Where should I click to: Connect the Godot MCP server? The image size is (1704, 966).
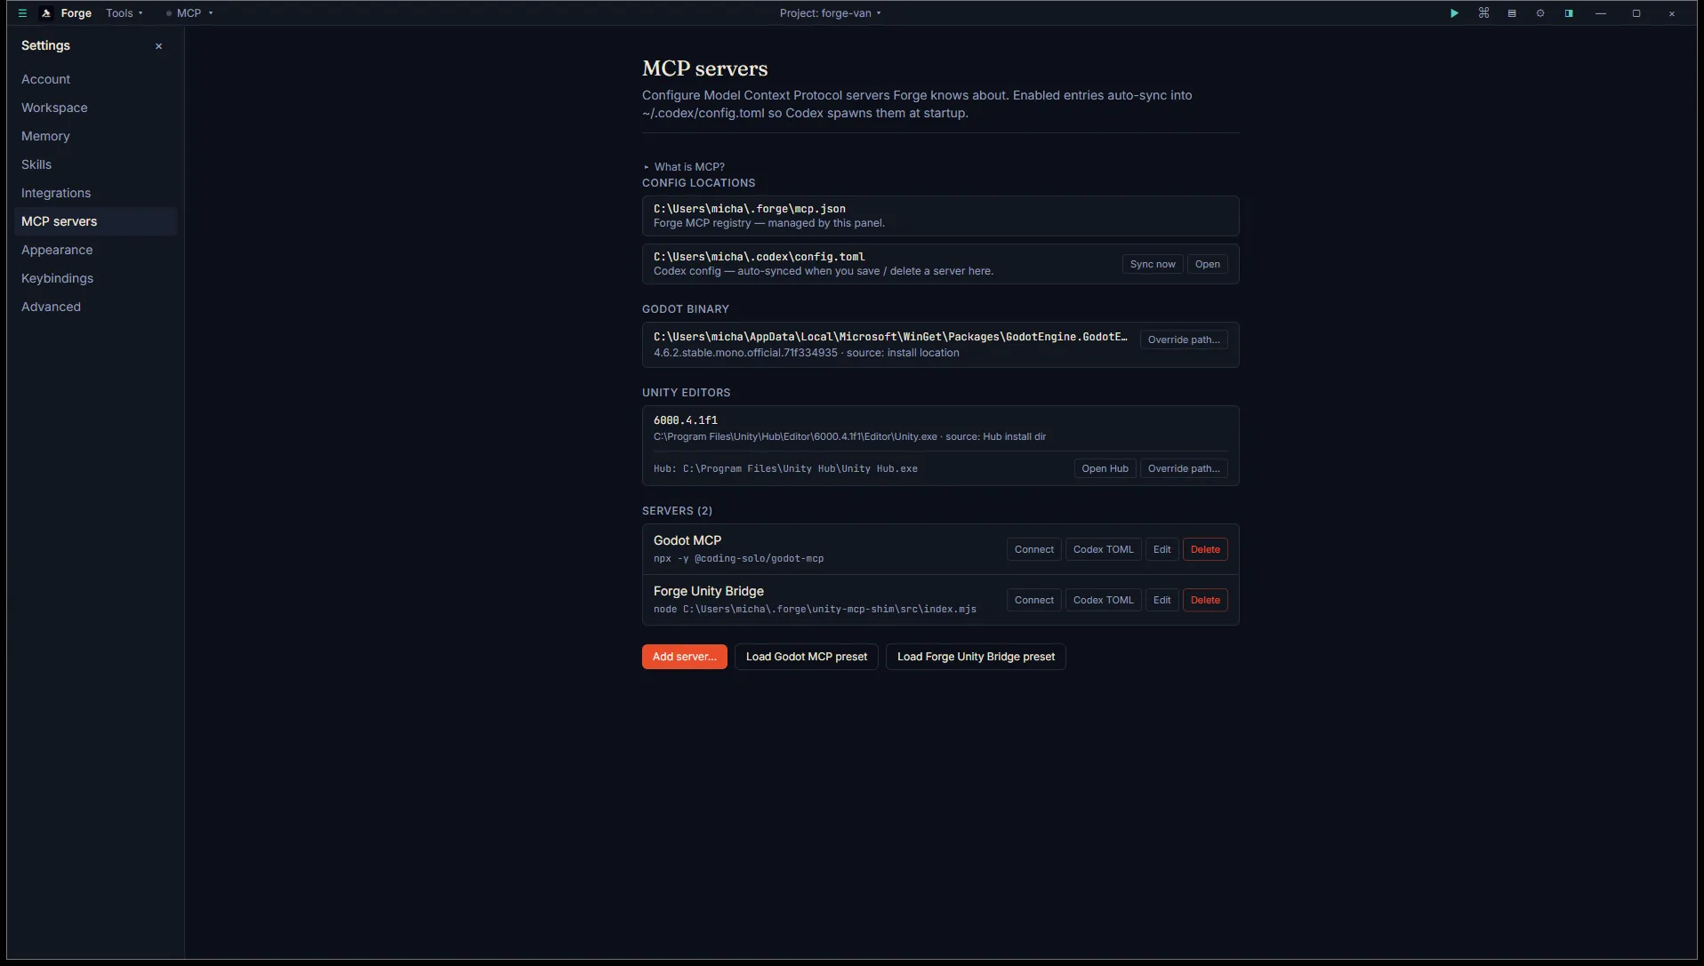point(1033,549)
